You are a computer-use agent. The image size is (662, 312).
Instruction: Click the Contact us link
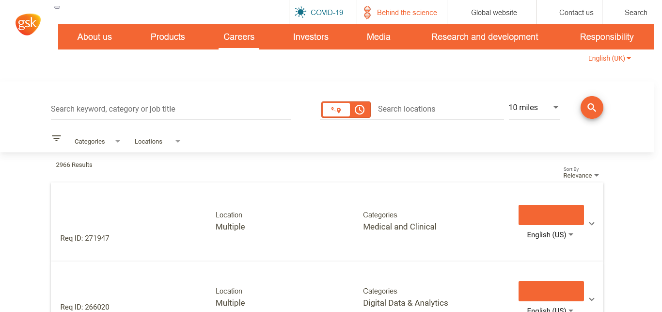[576, 13]
